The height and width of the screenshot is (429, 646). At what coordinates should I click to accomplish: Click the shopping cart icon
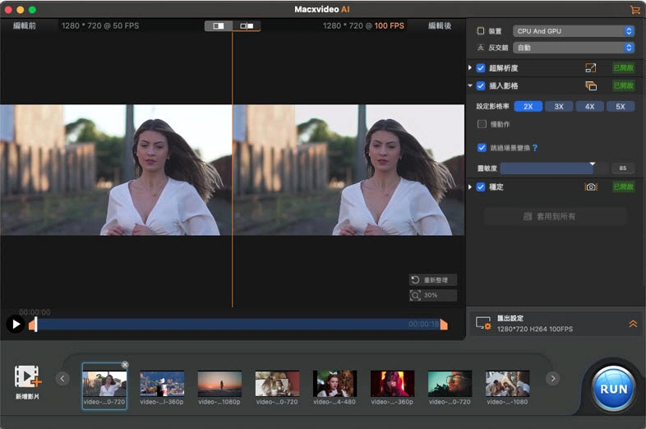tap(634, 9)
